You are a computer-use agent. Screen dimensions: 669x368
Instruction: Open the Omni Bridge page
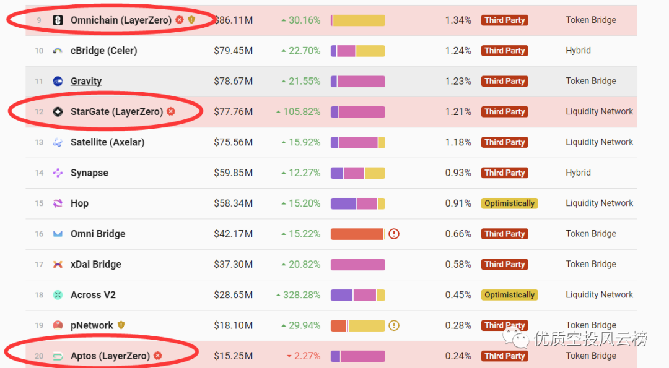98,234
